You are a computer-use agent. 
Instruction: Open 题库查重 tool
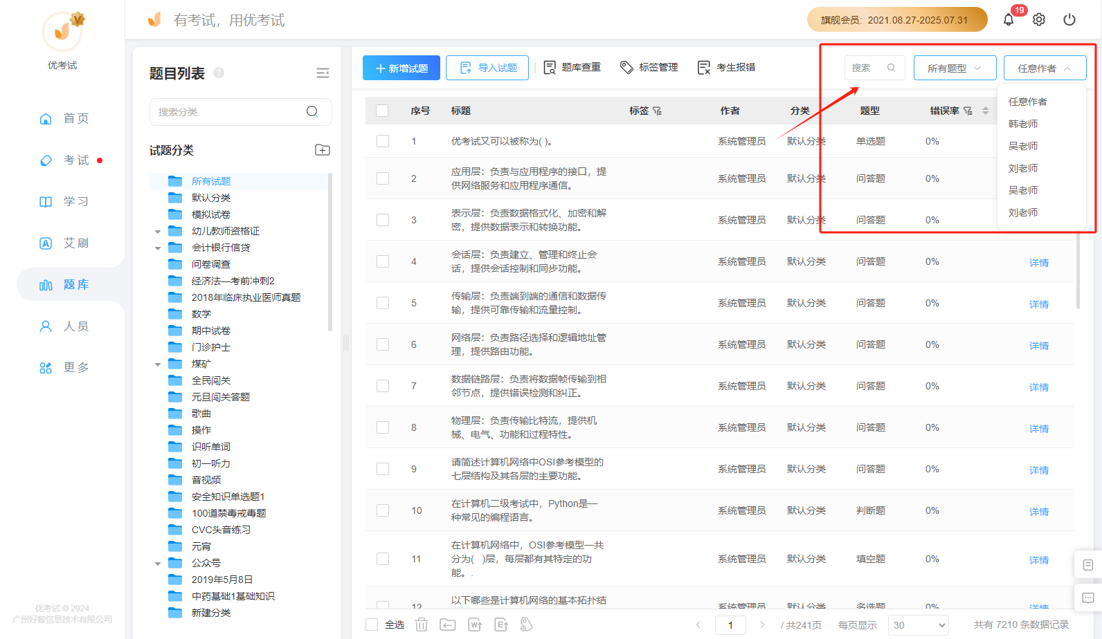pos(572,67)
